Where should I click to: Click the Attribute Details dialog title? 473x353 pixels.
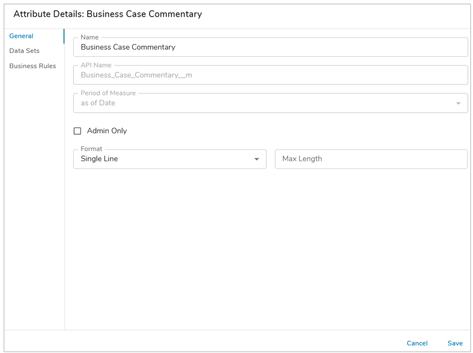[107, 14]
